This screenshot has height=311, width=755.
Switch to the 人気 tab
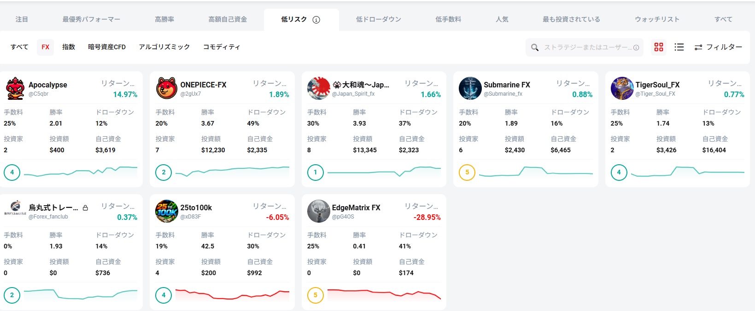(x=502, y=19)
